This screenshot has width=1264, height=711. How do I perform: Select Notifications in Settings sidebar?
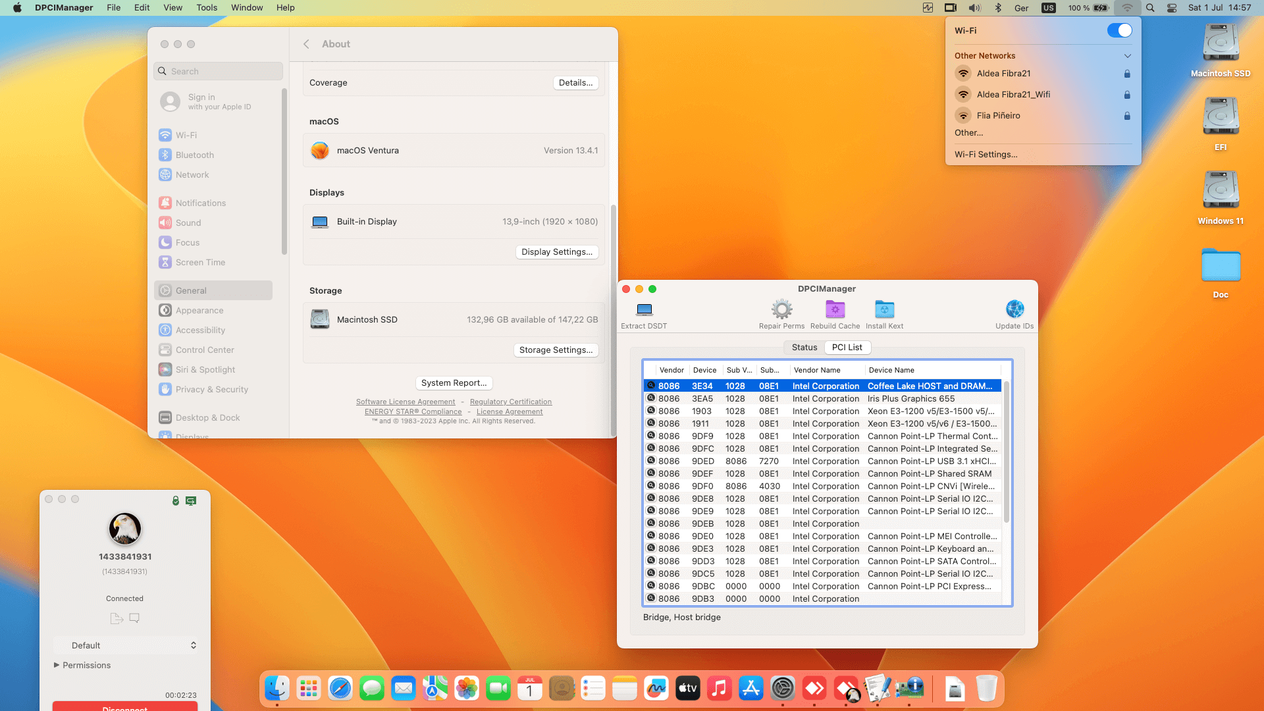[x=213, y=203]
